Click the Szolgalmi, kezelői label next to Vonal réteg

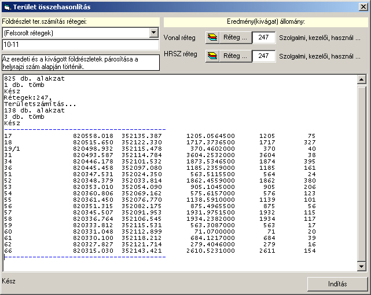pos(319,38)
